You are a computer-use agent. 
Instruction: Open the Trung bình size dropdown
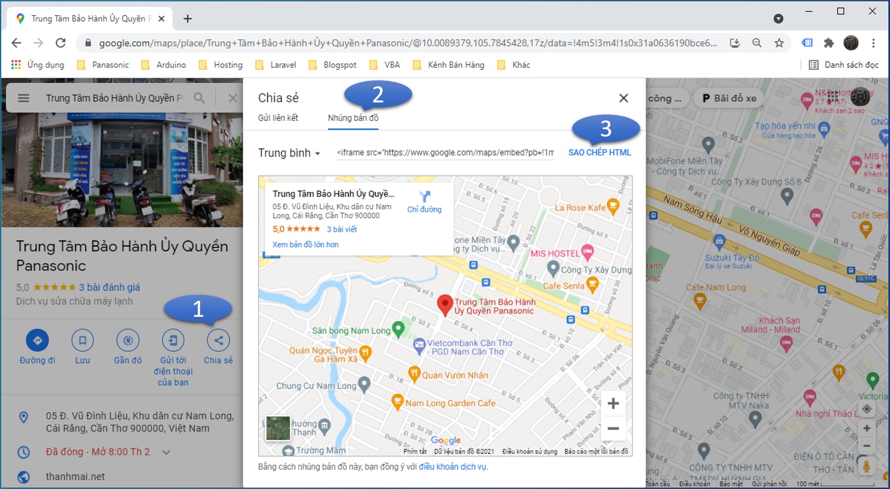289,153
